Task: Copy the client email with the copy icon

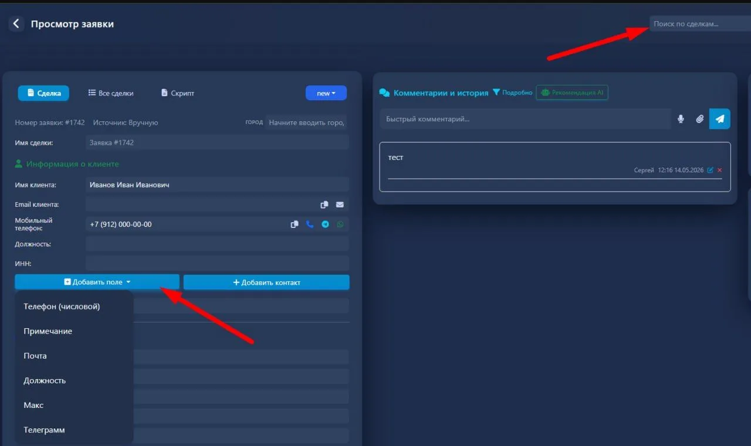Action: (324, 205)
